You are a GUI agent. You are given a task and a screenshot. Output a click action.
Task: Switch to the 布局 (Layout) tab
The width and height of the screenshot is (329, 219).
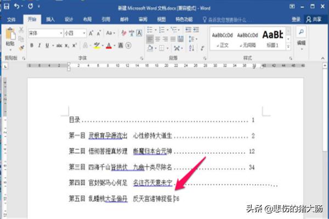tap(87, 20)
